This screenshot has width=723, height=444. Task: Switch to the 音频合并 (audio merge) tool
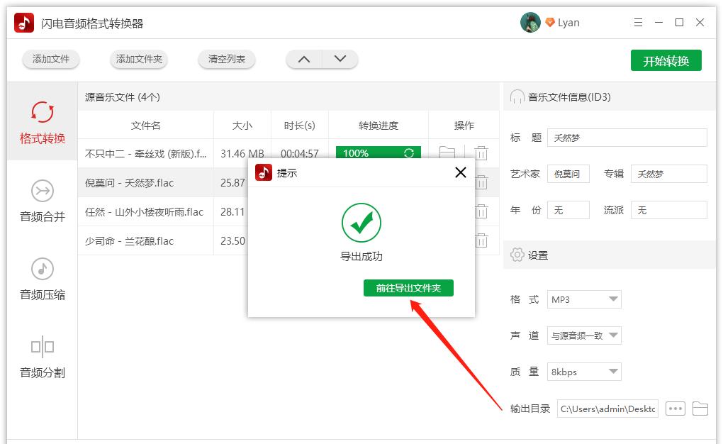43,201
